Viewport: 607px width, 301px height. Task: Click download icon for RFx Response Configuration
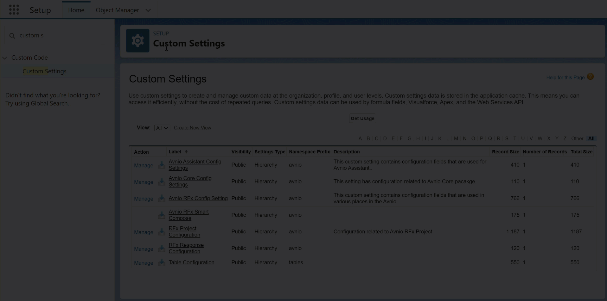(162, 249)
